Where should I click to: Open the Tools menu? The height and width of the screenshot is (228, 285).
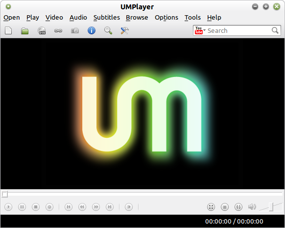point(192,18)
